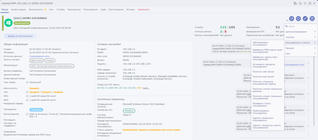Screen dimensions: 318x140
Task: Click the copy window icon in header
Action: 295,3
